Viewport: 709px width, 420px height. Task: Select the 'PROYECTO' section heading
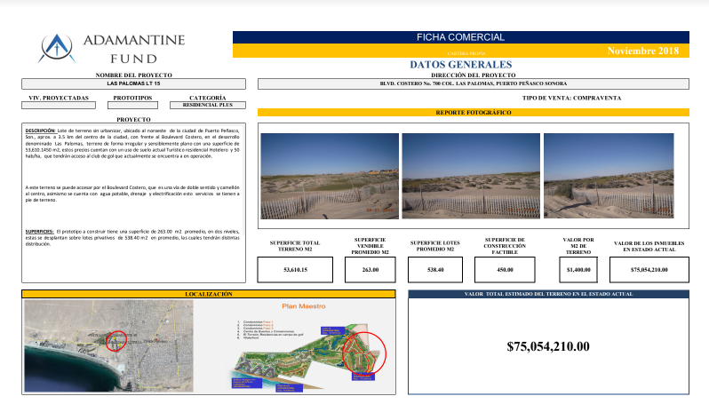(133, 119)
